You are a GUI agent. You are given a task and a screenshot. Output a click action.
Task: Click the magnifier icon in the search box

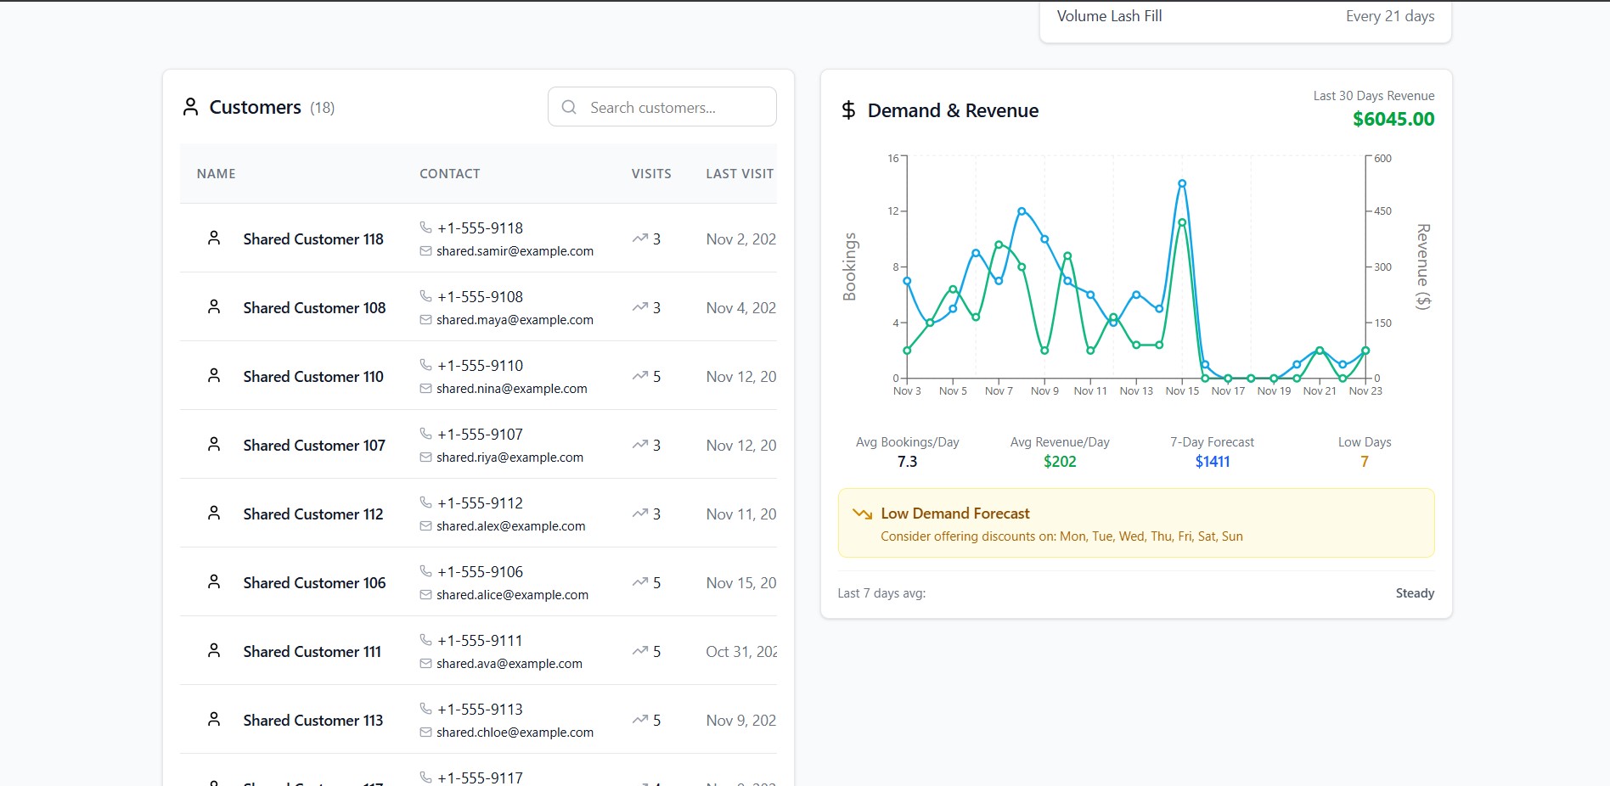(569, 107)
